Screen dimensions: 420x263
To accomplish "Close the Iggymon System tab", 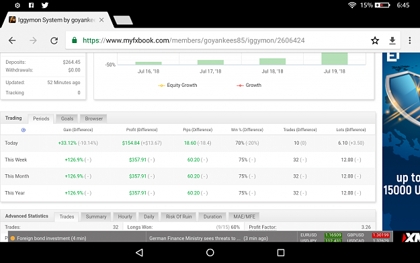I will pyautogui.click(x=101, y=20).
